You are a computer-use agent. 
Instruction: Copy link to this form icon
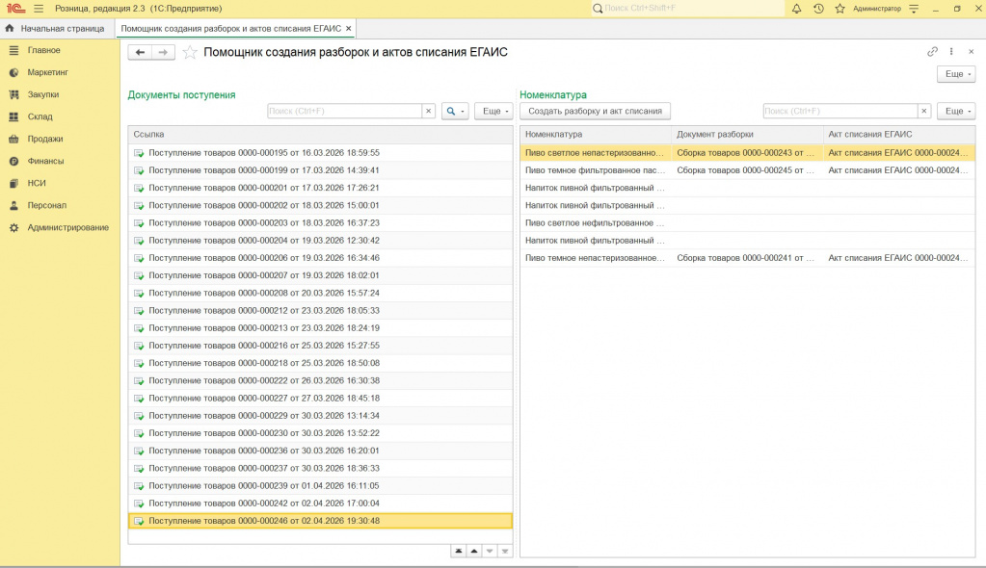[932, 52]
